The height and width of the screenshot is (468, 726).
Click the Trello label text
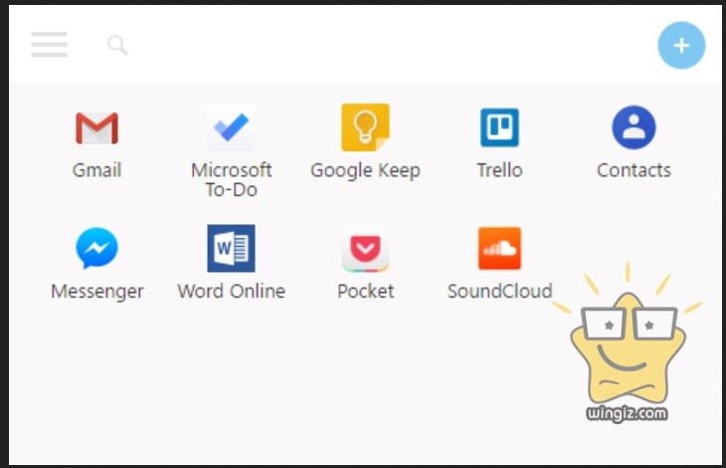[499, 170]
